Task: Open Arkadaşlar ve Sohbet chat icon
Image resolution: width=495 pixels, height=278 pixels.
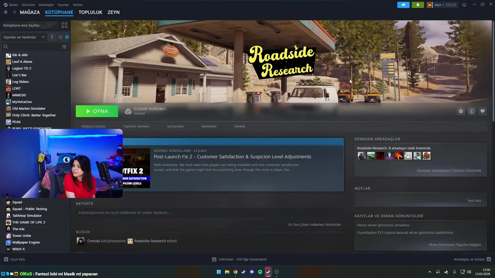Action: point(489,259)
